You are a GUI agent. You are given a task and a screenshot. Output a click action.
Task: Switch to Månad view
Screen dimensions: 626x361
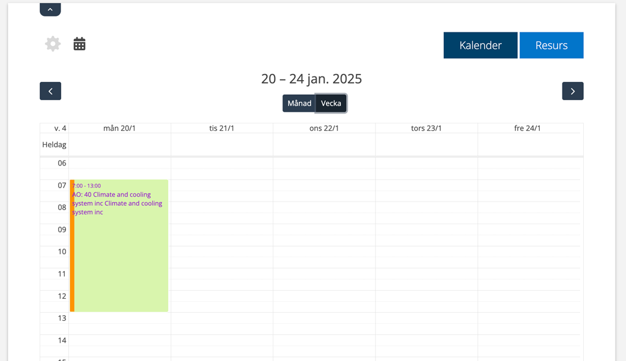pos(299,103)
